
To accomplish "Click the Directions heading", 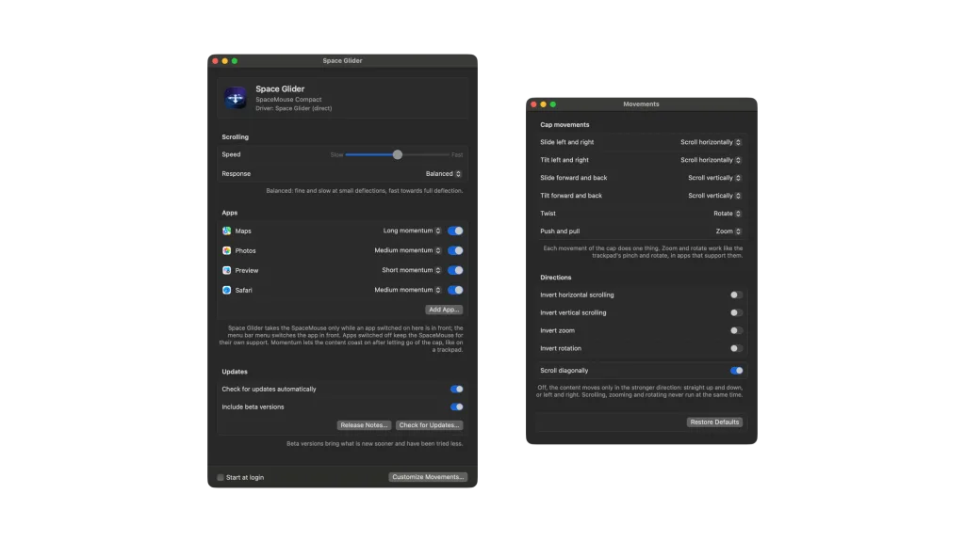I will coord(556,278).
